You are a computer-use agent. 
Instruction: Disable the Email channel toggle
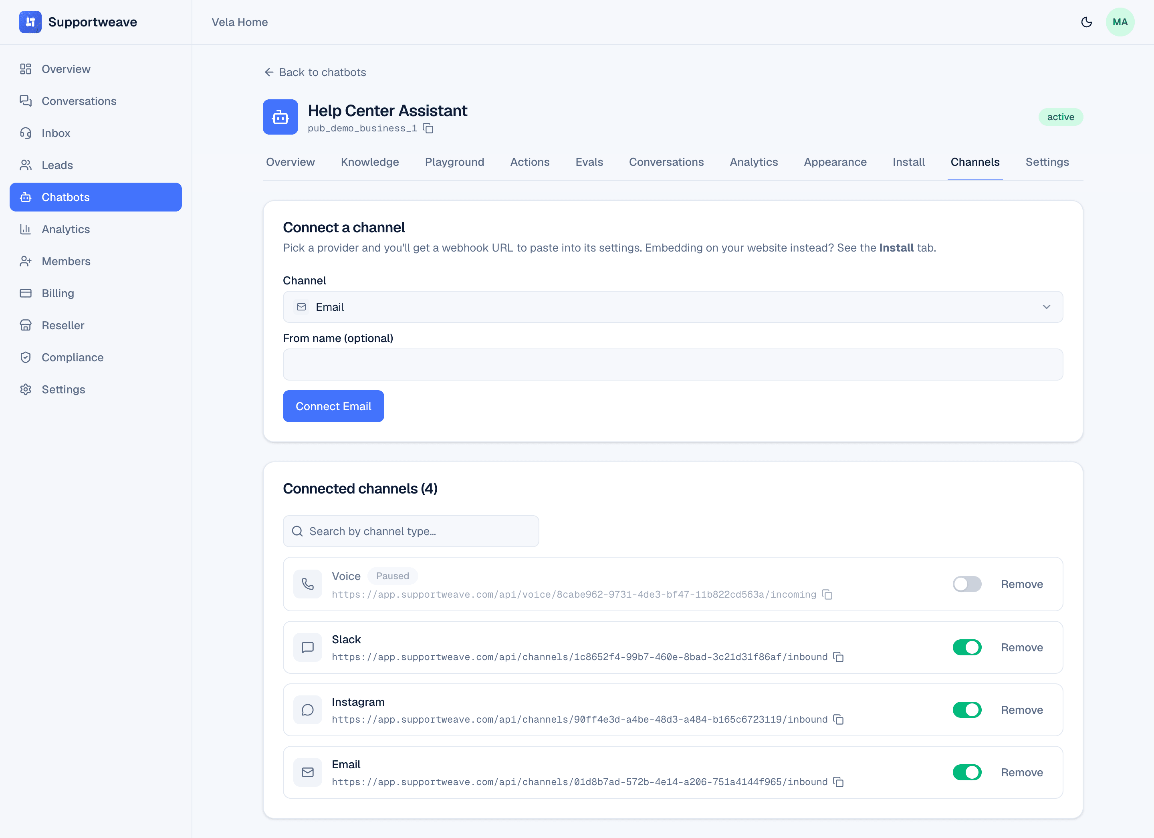pyautogui.click(x=967, y=772)
